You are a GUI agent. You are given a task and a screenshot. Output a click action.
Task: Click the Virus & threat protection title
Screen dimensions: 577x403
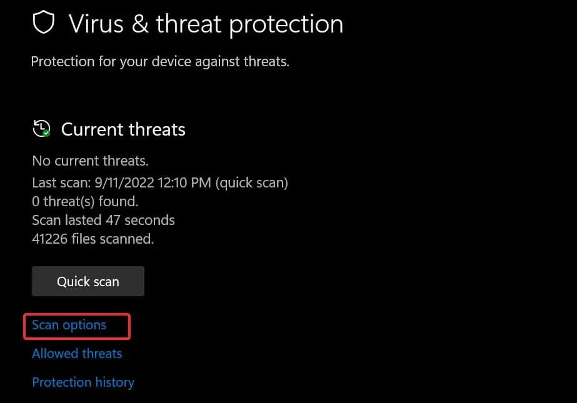pos(206,24)
